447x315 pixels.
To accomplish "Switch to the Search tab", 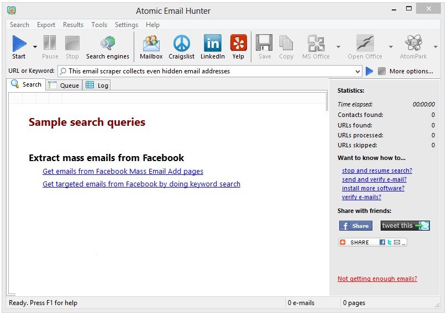I will point(26,84).
